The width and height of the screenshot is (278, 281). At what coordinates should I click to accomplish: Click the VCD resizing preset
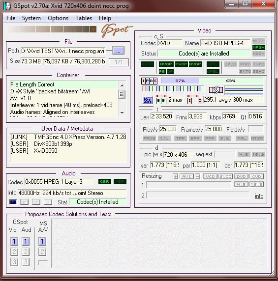tap(210, 176)
